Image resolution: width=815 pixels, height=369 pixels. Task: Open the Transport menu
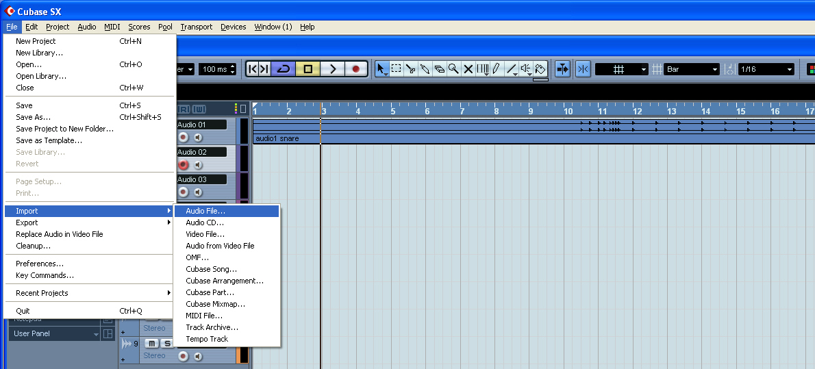pos(197,27)
